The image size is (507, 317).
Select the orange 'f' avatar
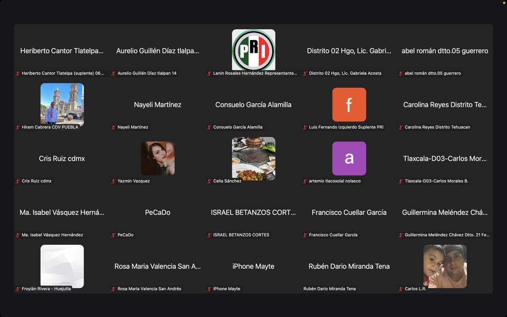(x=349, y=104)
